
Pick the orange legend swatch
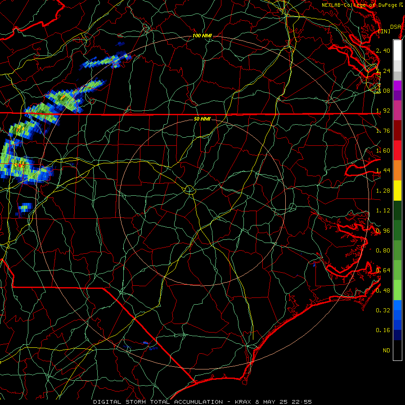click(x=397, y=171)
